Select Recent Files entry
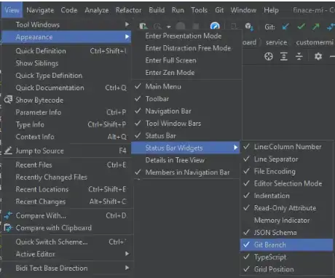 (x=66, y=164)
